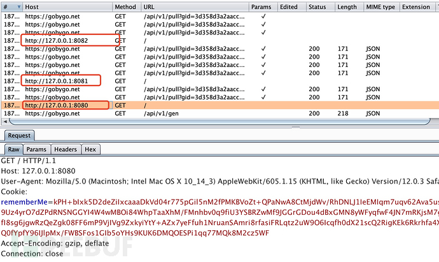Switch to the Raw view tab
The width and height of the screenshot is (439, 262).
[x=13, y=149]
